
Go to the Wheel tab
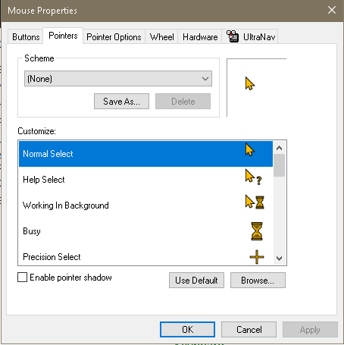pos(161,37)
